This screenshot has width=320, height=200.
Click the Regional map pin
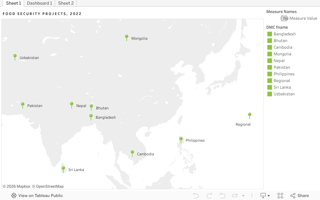point(250,116)
